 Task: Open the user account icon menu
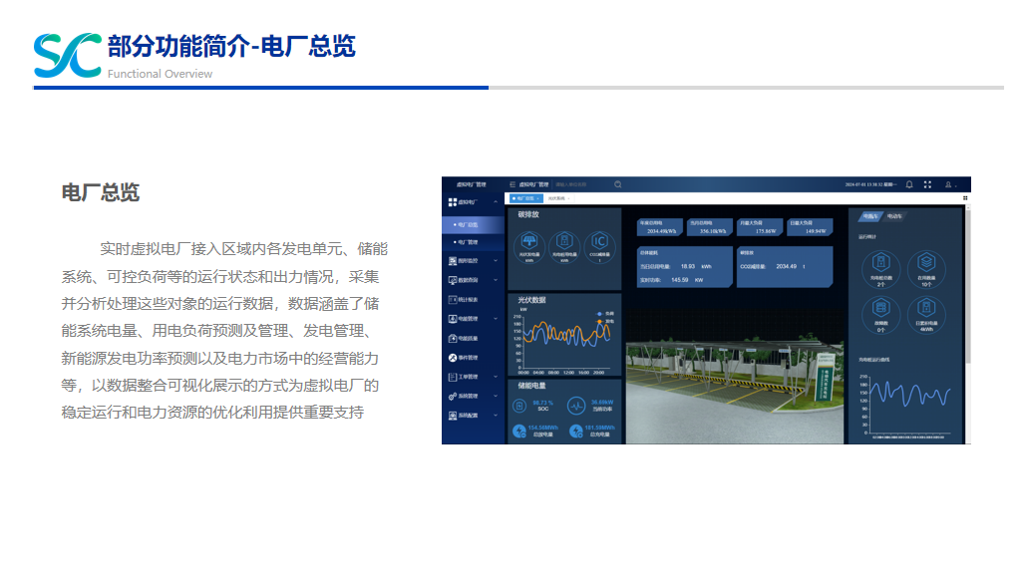(948, 184)
